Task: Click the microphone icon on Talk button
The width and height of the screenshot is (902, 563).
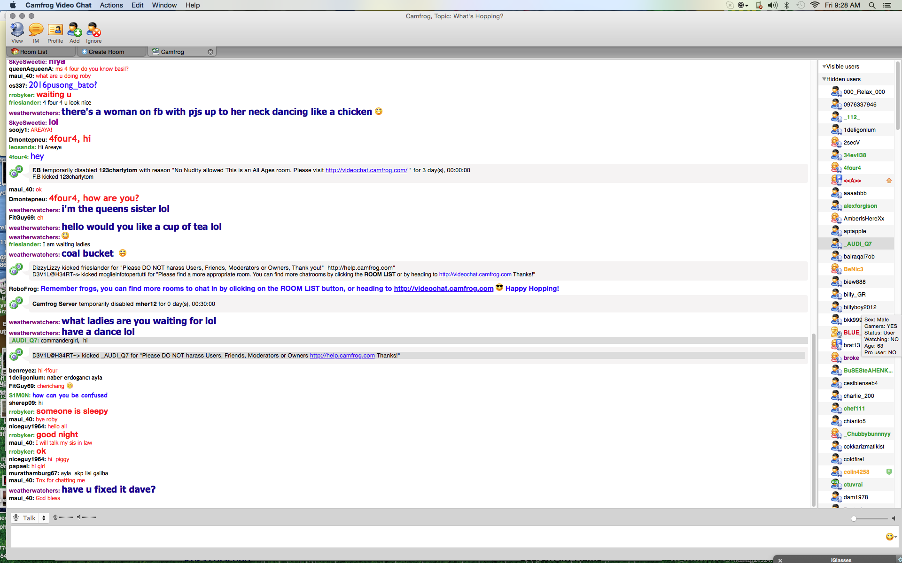Action: coord(16,517)
